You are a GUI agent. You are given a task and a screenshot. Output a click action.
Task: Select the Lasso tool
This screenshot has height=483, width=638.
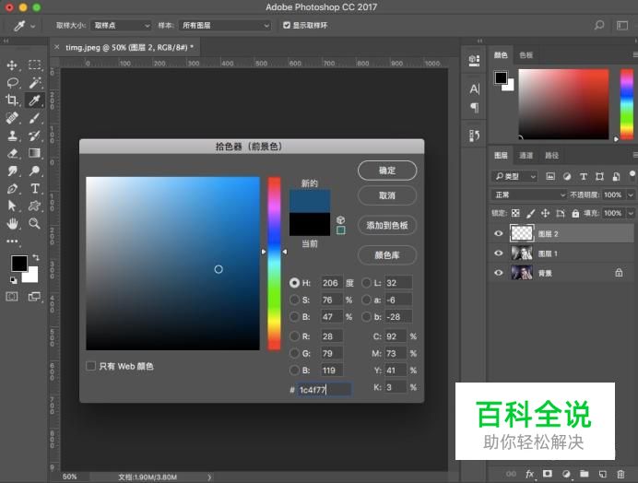click(x=12, y=83)
